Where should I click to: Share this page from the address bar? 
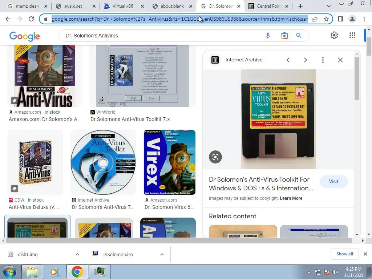[x=315, y=19]
